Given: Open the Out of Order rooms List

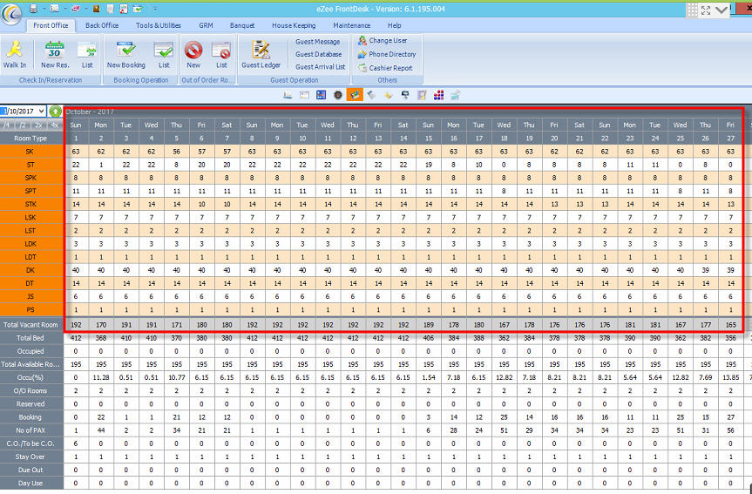Looking at the screenshot, I should pyautogui.click(x=221, y=54).
